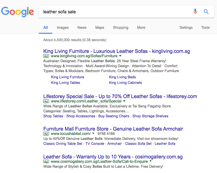The width and height of the screenshot is (217, 173).
Task: Click the cosimogallery.com.sg/Leather-Sofa/Call-to-Enquire URL
Action: click(x=99, y=162)
